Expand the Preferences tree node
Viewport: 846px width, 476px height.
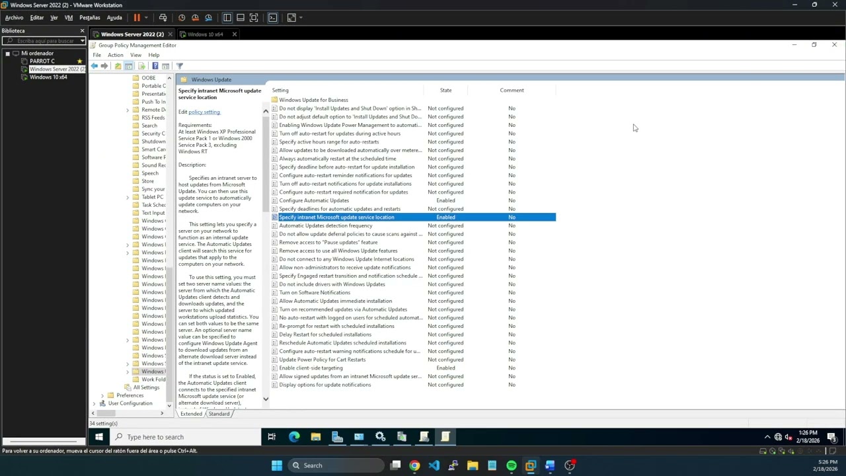(x=102, y=395)
